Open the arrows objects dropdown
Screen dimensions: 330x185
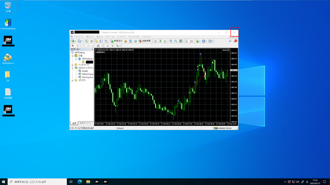click(118, 46)
